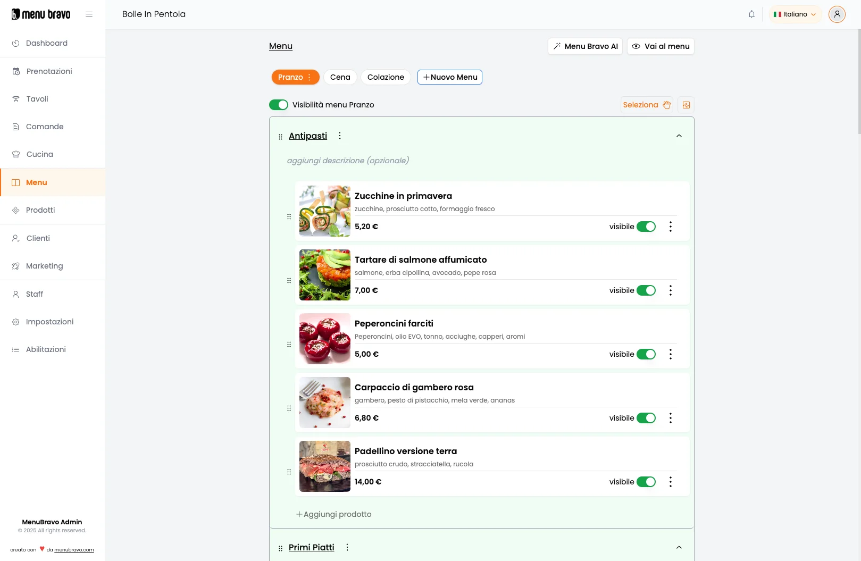Open the Menu Bravo AI button

click(585, 46)
